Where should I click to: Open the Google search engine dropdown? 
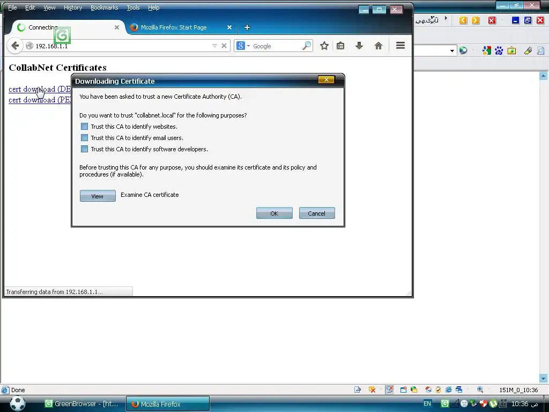tap(249, 46)
